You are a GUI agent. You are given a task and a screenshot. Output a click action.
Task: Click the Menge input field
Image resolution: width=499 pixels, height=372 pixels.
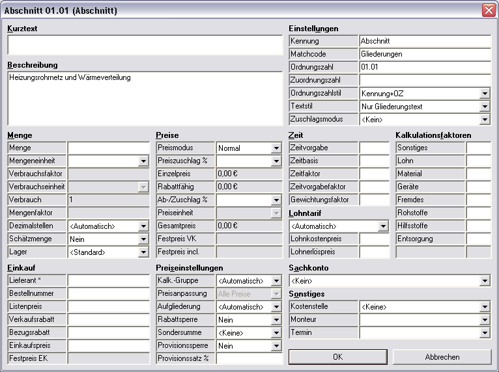coord(109,148)
